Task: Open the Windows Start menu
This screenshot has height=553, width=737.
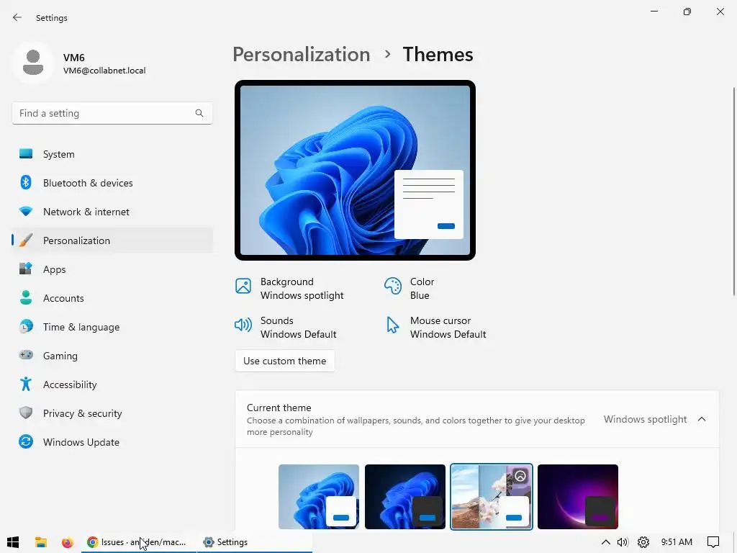Action: [13, 542]
